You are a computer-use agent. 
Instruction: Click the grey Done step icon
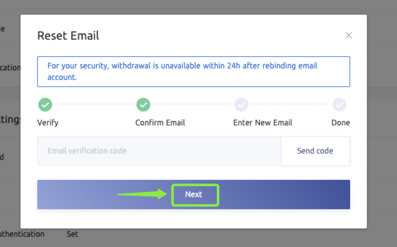pyautogui.click(x=339, y=105)
